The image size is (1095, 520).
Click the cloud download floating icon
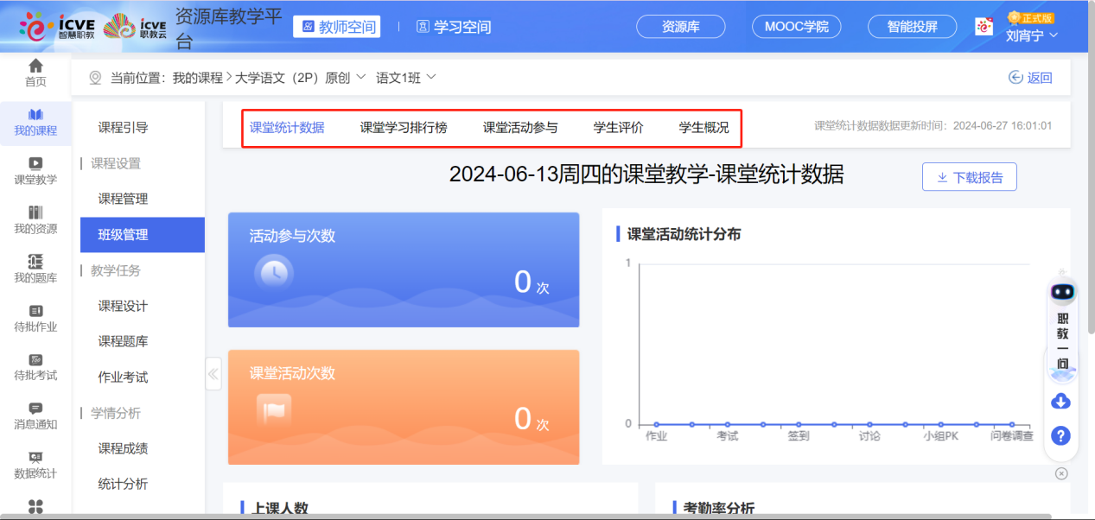pyautogui.click(x=1061, y=402)
